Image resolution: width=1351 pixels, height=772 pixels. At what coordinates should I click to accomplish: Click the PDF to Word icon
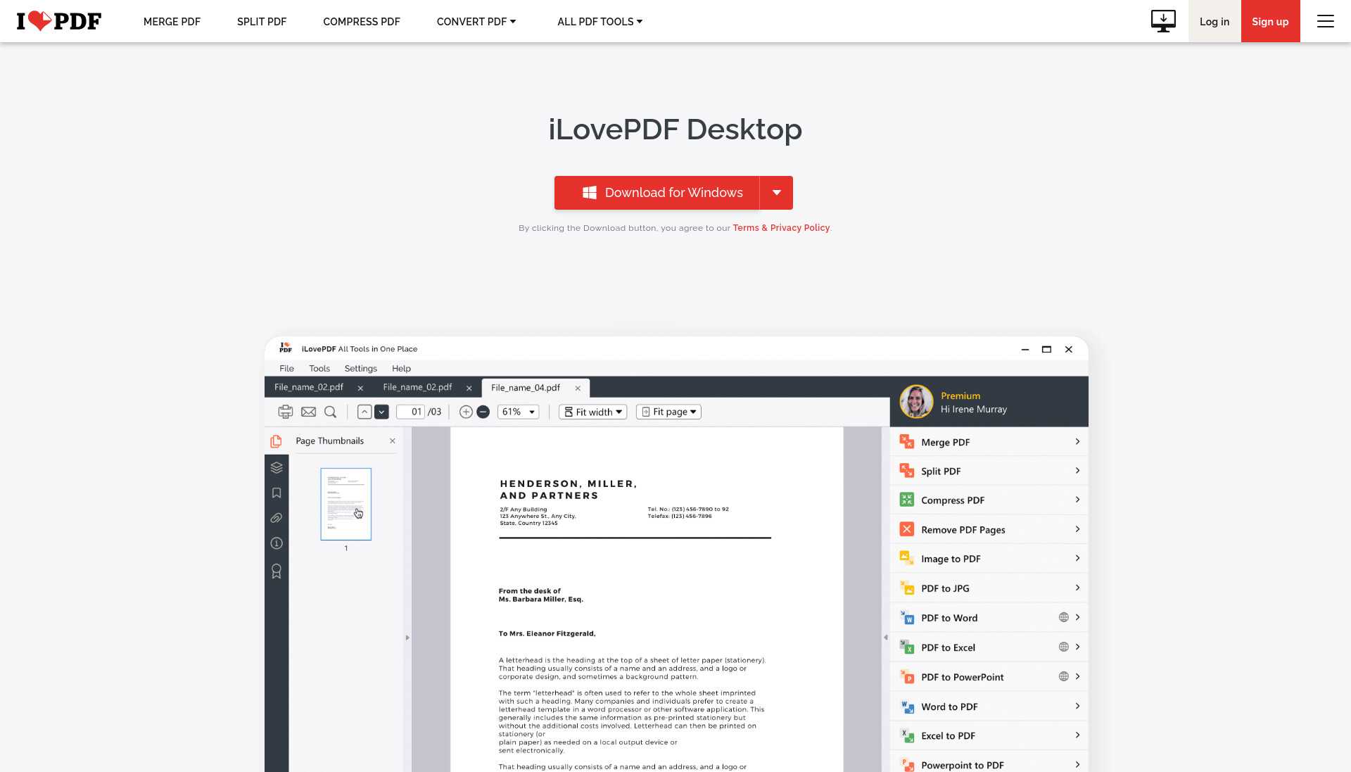click(906, 617)
